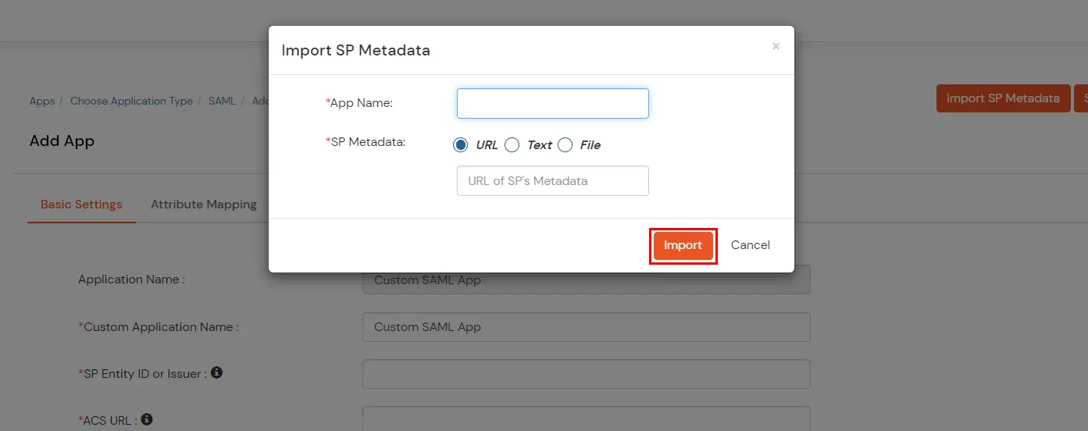Cancel the Import SP Metadata dialog
Screen dimensions: 1088x431
tap(751, 245)
